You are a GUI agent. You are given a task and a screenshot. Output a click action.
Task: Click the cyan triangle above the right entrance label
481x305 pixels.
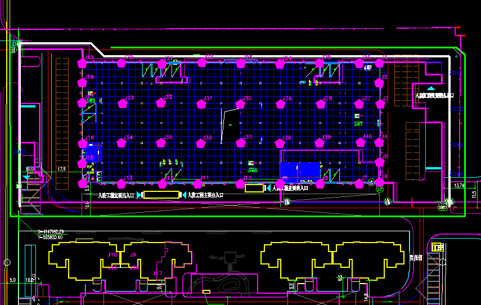click(430, 88)
